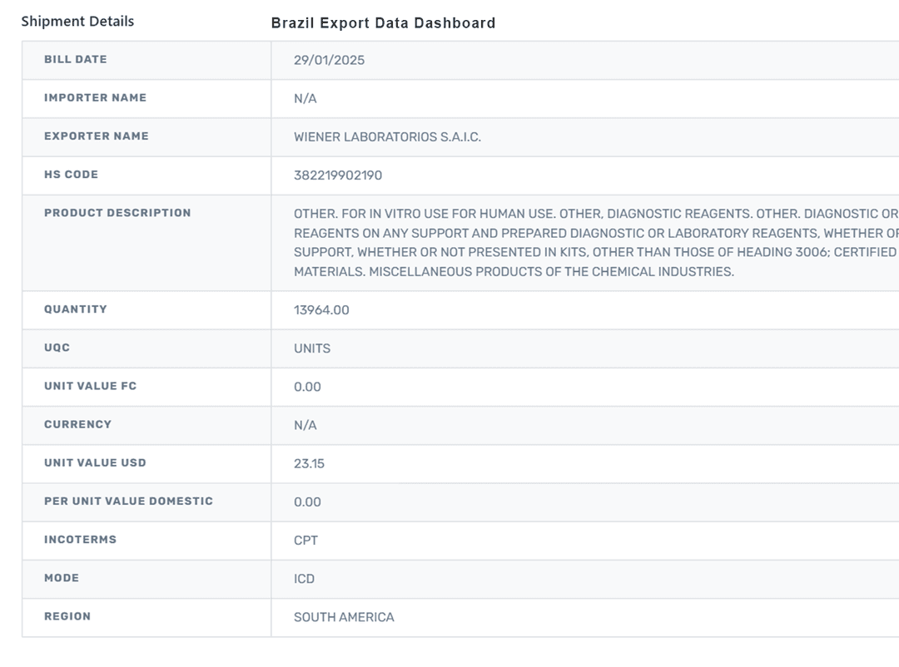
Task: Click the IMPORTER NAME label
Action: pos(95,98)
